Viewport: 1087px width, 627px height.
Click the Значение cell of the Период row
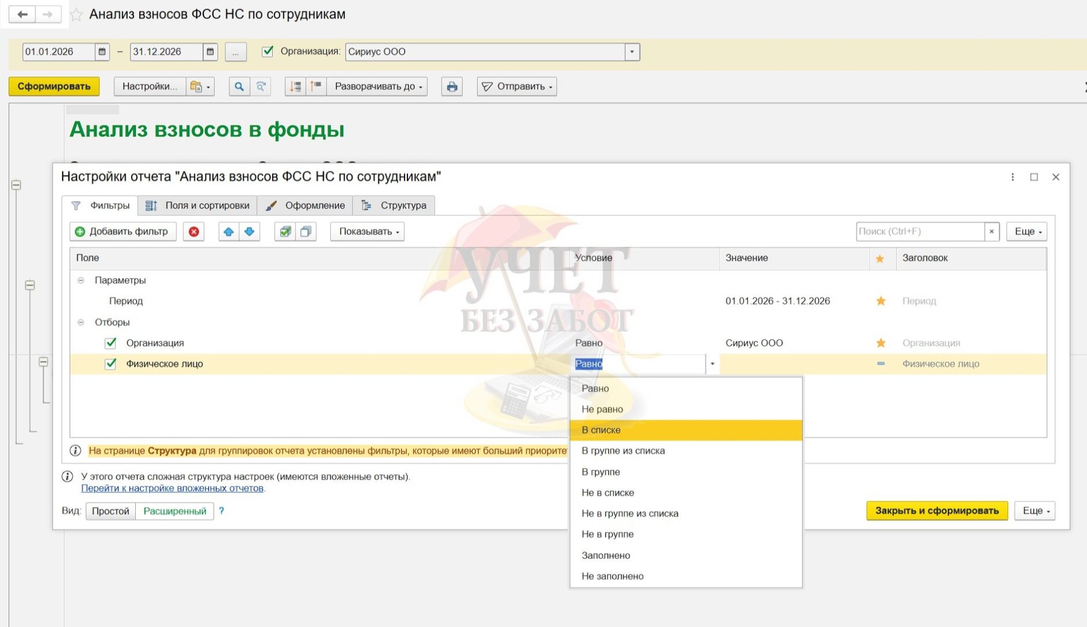794,301
